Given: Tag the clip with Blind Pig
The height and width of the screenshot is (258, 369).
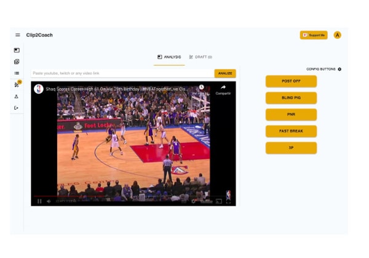Looking at the screenshot, I should 291,98.
